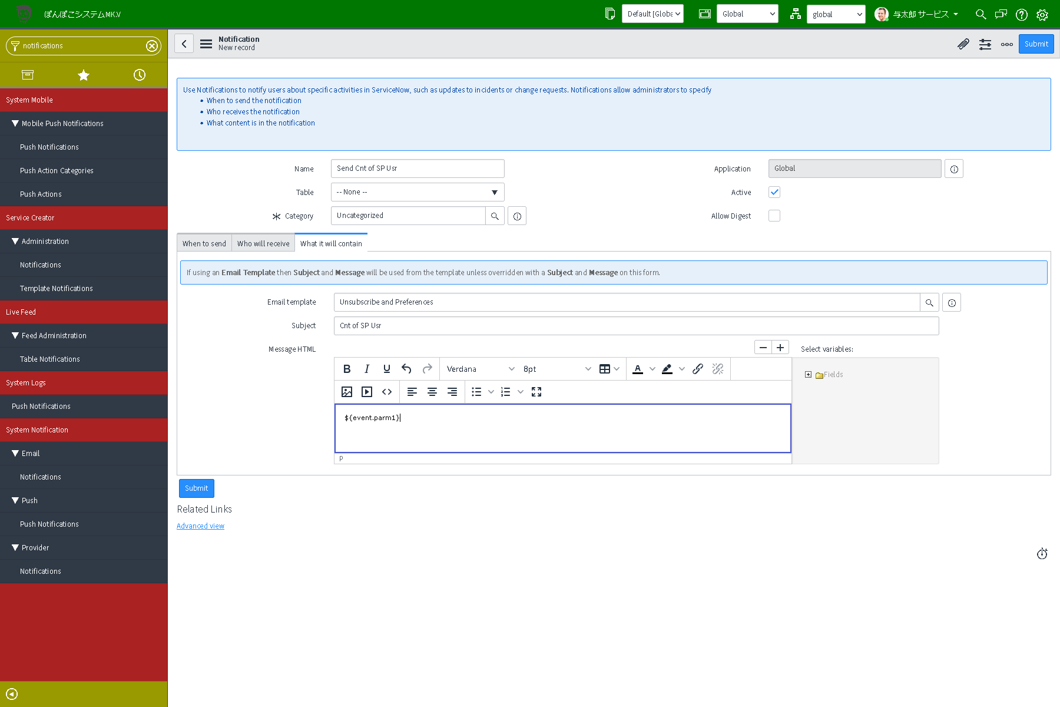Viewport: 1060px width, 707px height.
Task: Insert a hyperlink in the message
Action: point(698,369)
